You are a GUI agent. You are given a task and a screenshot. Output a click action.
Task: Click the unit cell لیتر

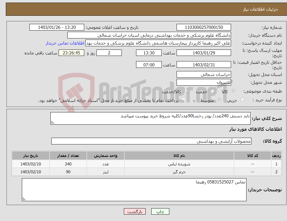[x=105, y=172]
